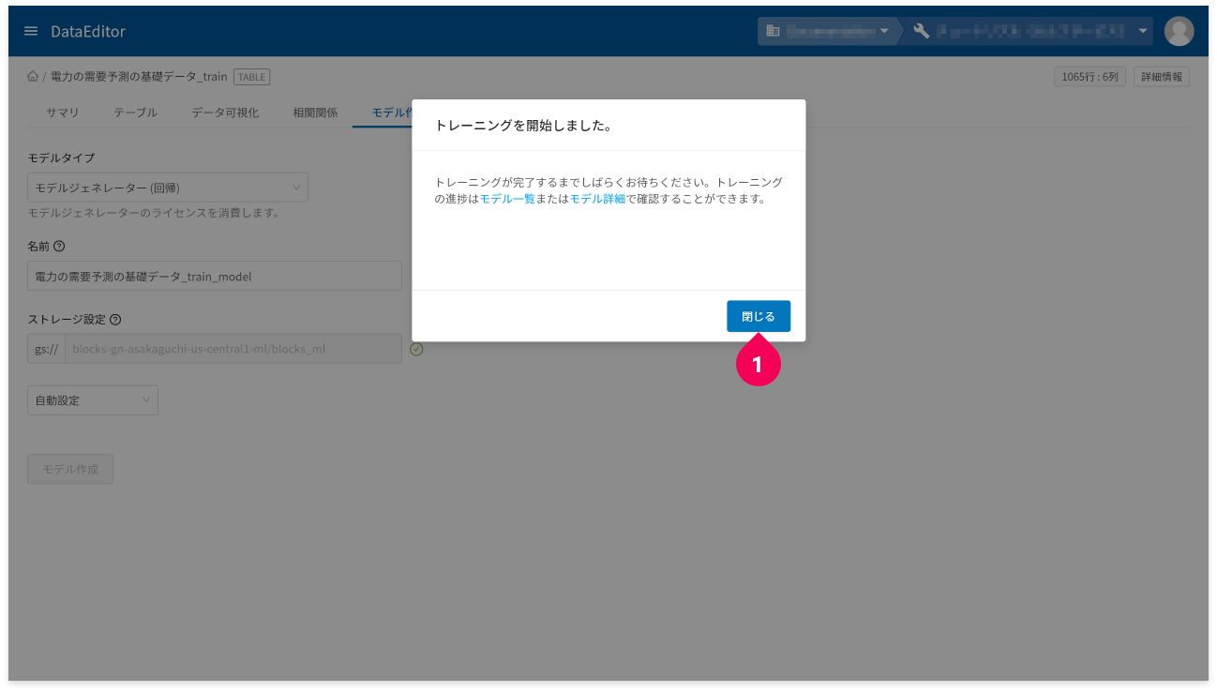1217x692 pixels.
Task: Switch to the データ可視化 tab
Action: [x=225, y=113]
